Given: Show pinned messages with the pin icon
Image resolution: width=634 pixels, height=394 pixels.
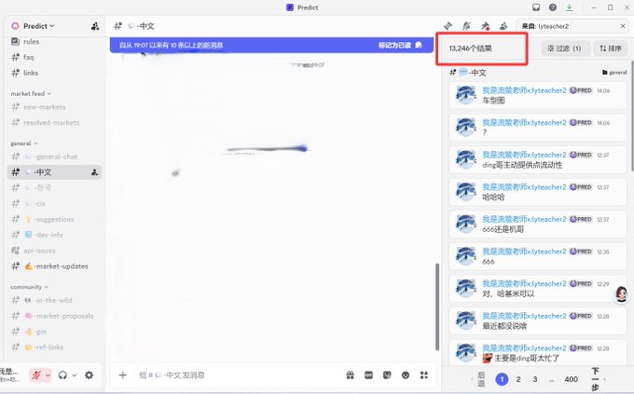Looking at the screenshot, I should pyautogui.click(x=485, y=26).
